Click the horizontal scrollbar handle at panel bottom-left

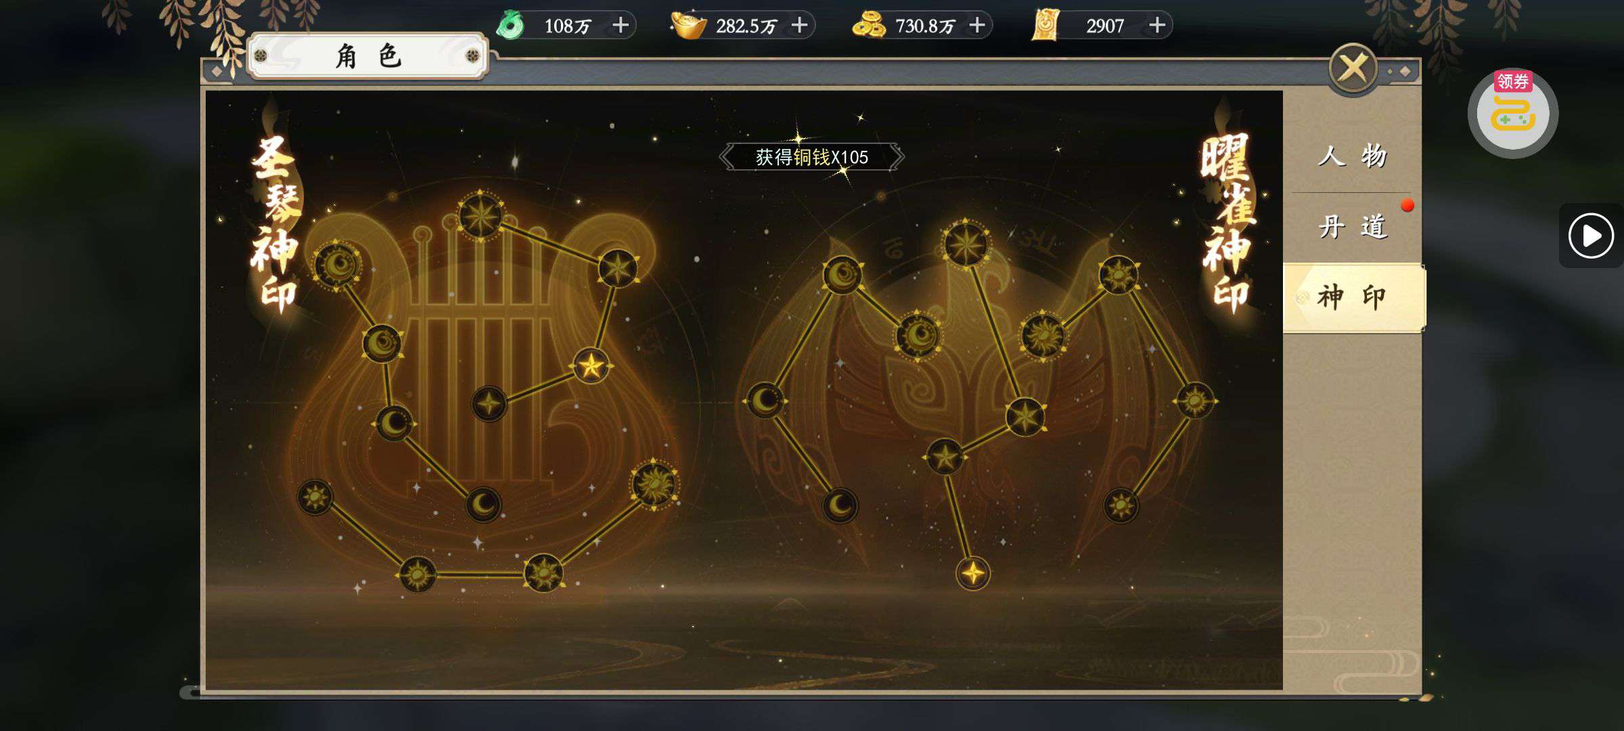click(x=190, y=692)
